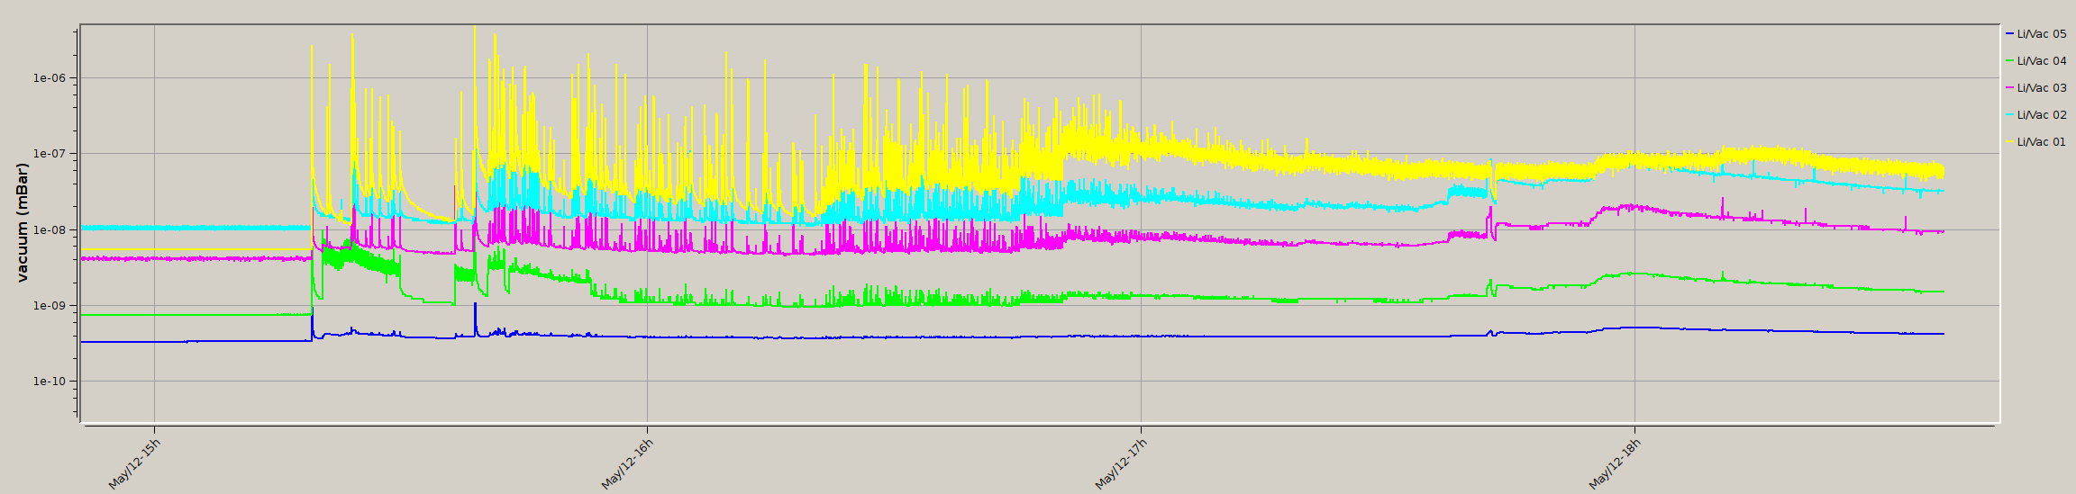2076x494 pixels.
Task: Select the 1e-09 y-axis tick label
Action: (x=51, y=306)
